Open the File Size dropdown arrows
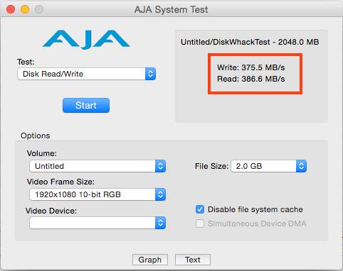The height and width of the screenshot is (271, 343). (x=301, y=166)
